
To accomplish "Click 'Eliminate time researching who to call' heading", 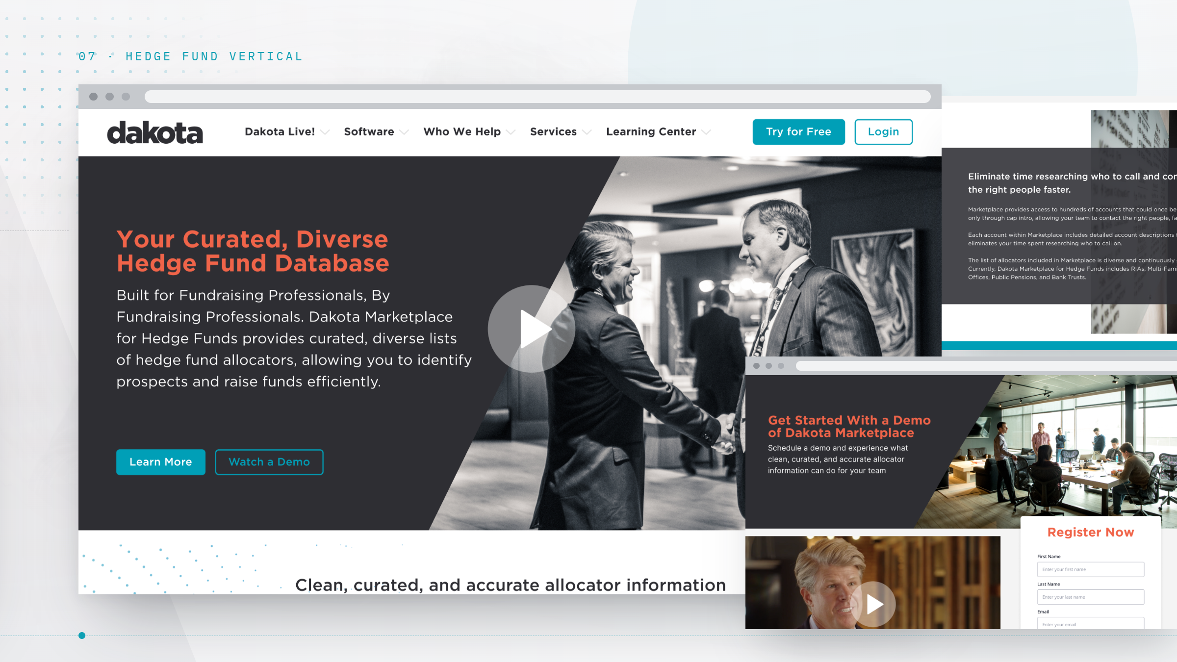I will [x=1072, y=183].
